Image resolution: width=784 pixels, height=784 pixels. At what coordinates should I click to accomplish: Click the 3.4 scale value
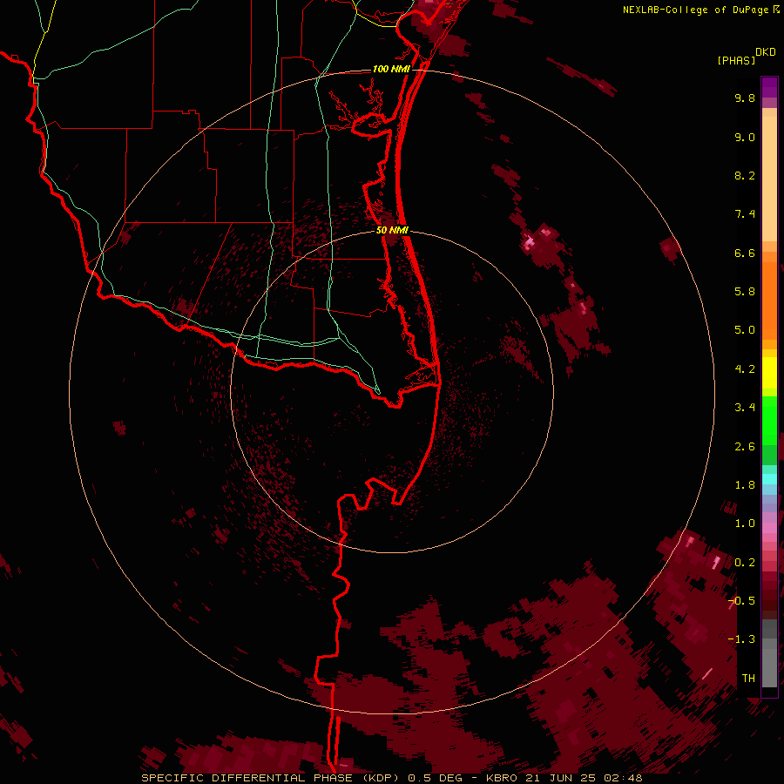pos(745,408)
